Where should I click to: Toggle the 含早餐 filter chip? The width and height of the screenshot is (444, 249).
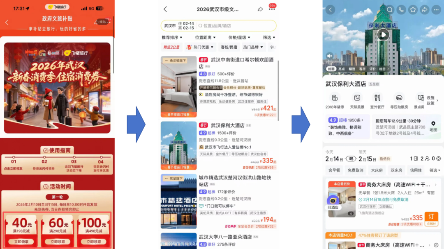[334, 170]
